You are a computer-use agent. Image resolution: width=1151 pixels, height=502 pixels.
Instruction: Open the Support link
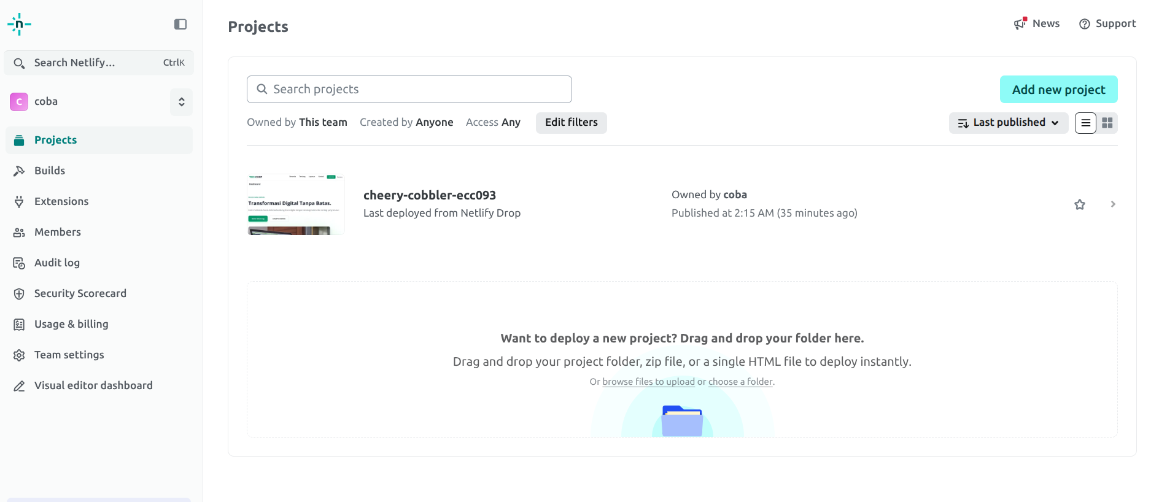(1107, 24)
